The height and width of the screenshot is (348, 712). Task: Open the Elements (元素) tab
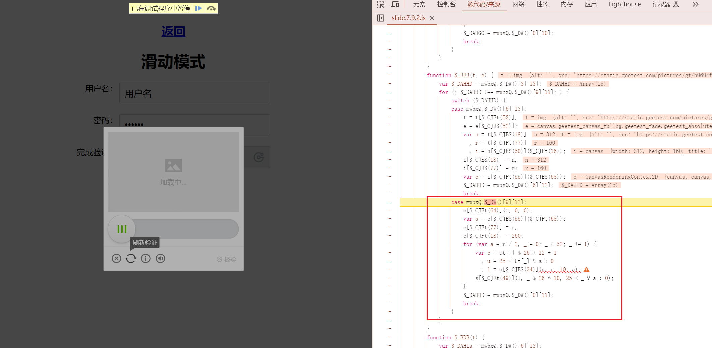pyautogui.click(x=419, y=4)
